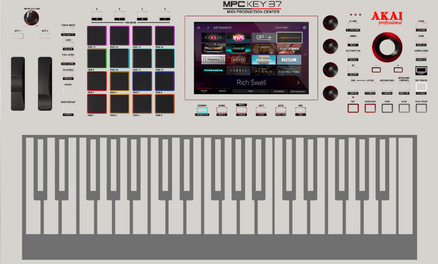
Task: Open the Fabric Piano instrument tile
Action: point(264,71)
